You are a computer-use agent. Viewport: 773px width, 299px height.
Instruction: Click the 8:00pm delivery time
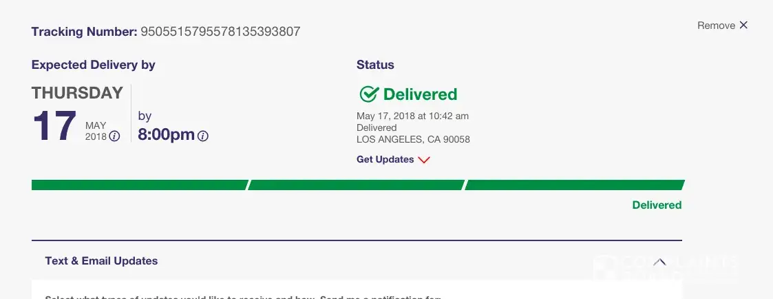click(166, 134)
